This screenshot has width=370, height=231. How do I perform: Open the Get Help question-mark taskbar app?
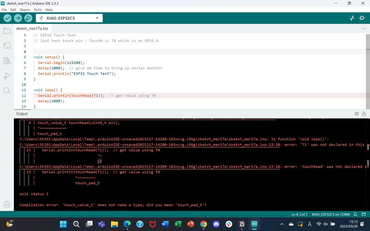tap(140, 224)
